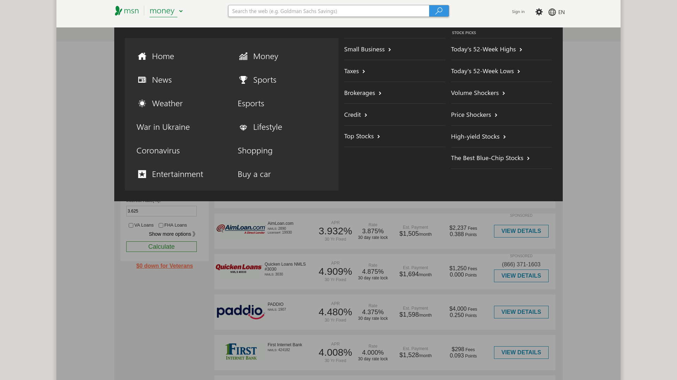Viewport: 677px width, 380px height.
Task: Click the EN language label
Action: click(x=562, y=12)
